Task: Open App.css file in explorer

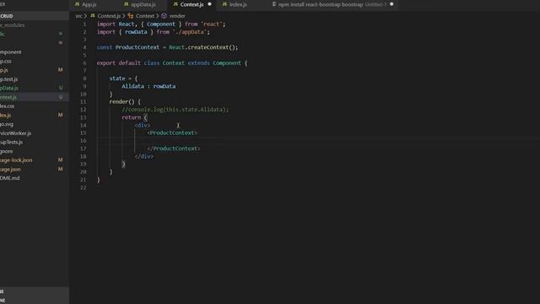Action: pyautogui.click(x=35, y=61)
